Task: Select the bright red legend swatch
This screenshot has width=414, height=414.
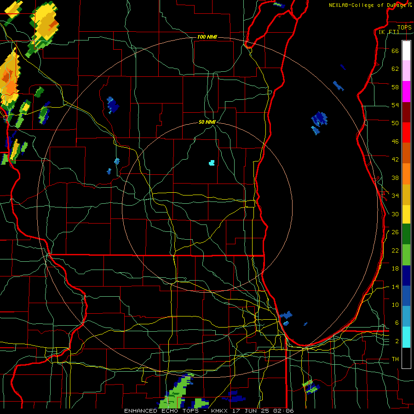Action: (x=406, y=132)
